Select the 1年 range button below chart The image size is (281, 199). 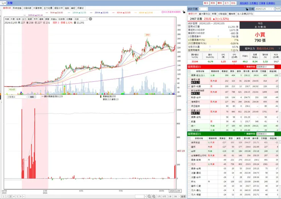tap(170, 196)
